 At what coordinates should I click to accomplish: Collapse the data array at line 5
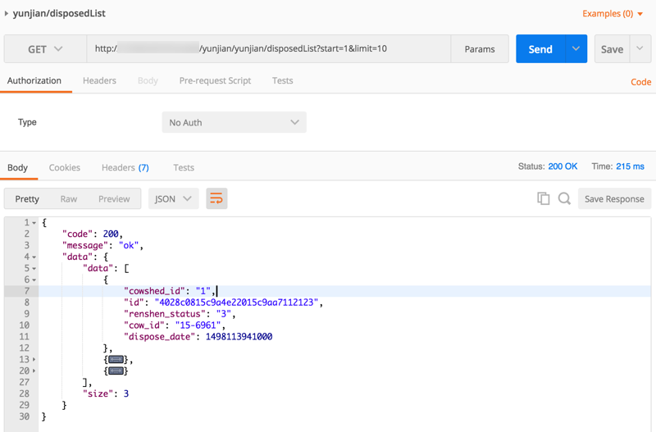[x=34, y=269]
